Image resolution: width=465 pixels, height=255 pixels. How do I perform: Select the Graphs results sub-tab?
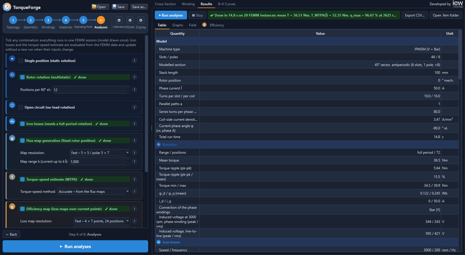pos(178,25)
